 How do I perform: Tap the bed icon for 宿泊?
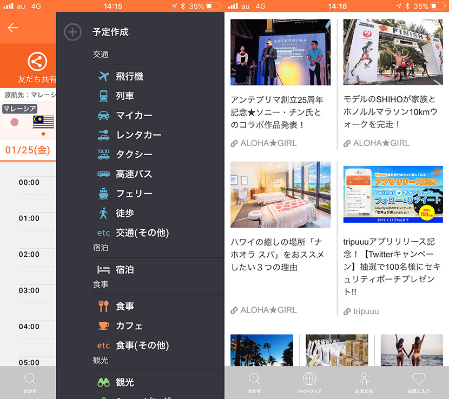click(103, 269)
